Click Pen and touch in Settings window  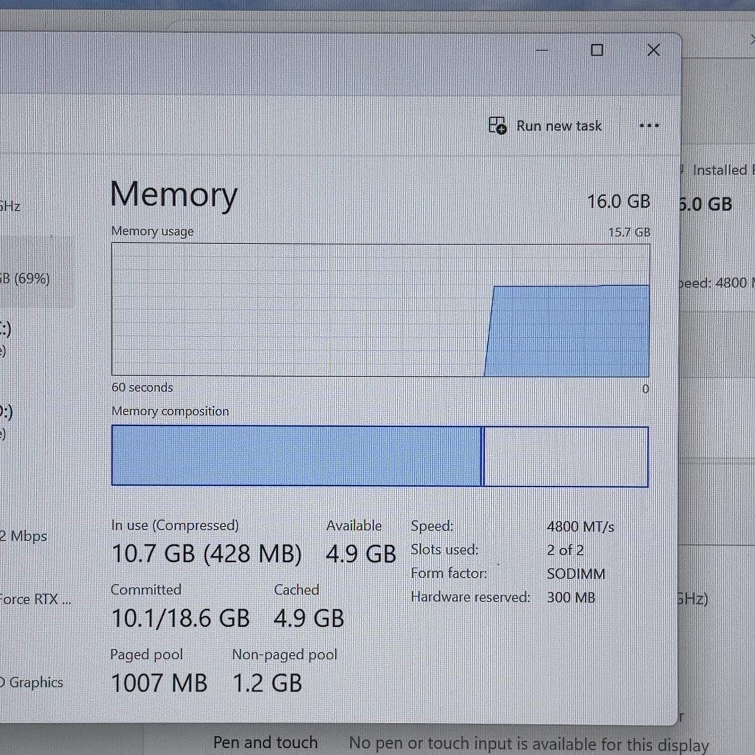tap(265, 742)
